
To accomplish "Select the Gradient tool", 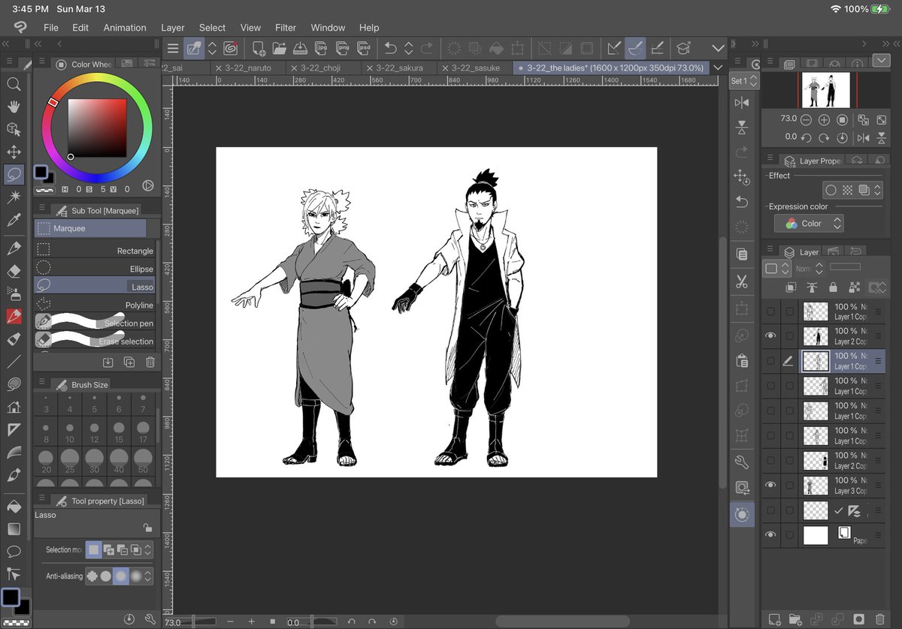I will coord(14,528).
